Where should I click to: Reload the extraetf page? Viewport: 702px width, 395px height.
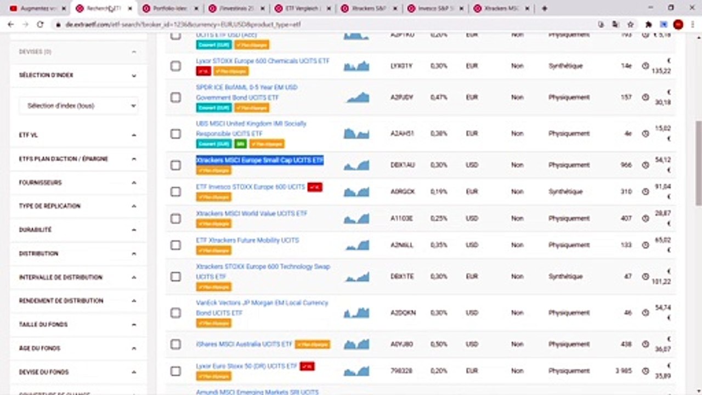(x=40, y=25)
